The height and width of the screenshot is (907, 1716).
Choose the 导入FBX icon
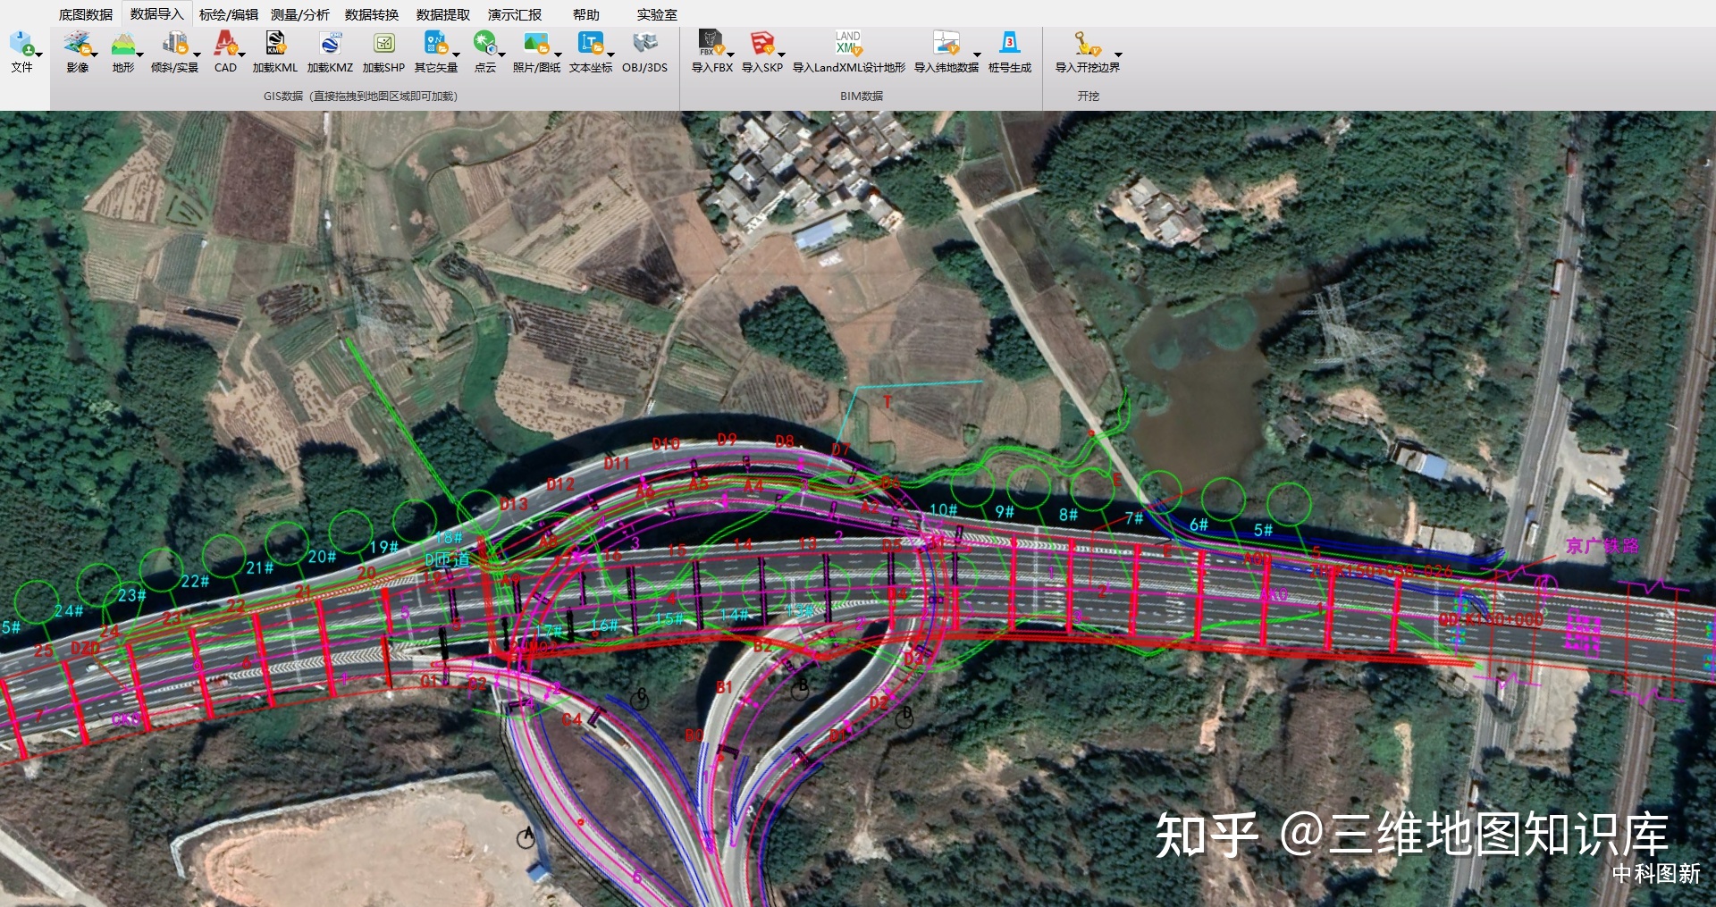(711, 44)
